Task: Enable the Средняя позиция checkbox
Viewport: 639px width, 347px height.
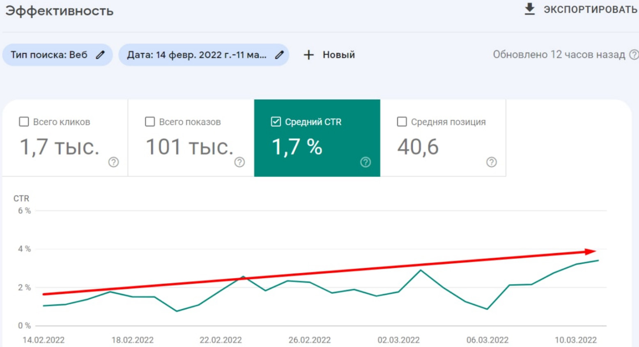Action: click(402, 122)
